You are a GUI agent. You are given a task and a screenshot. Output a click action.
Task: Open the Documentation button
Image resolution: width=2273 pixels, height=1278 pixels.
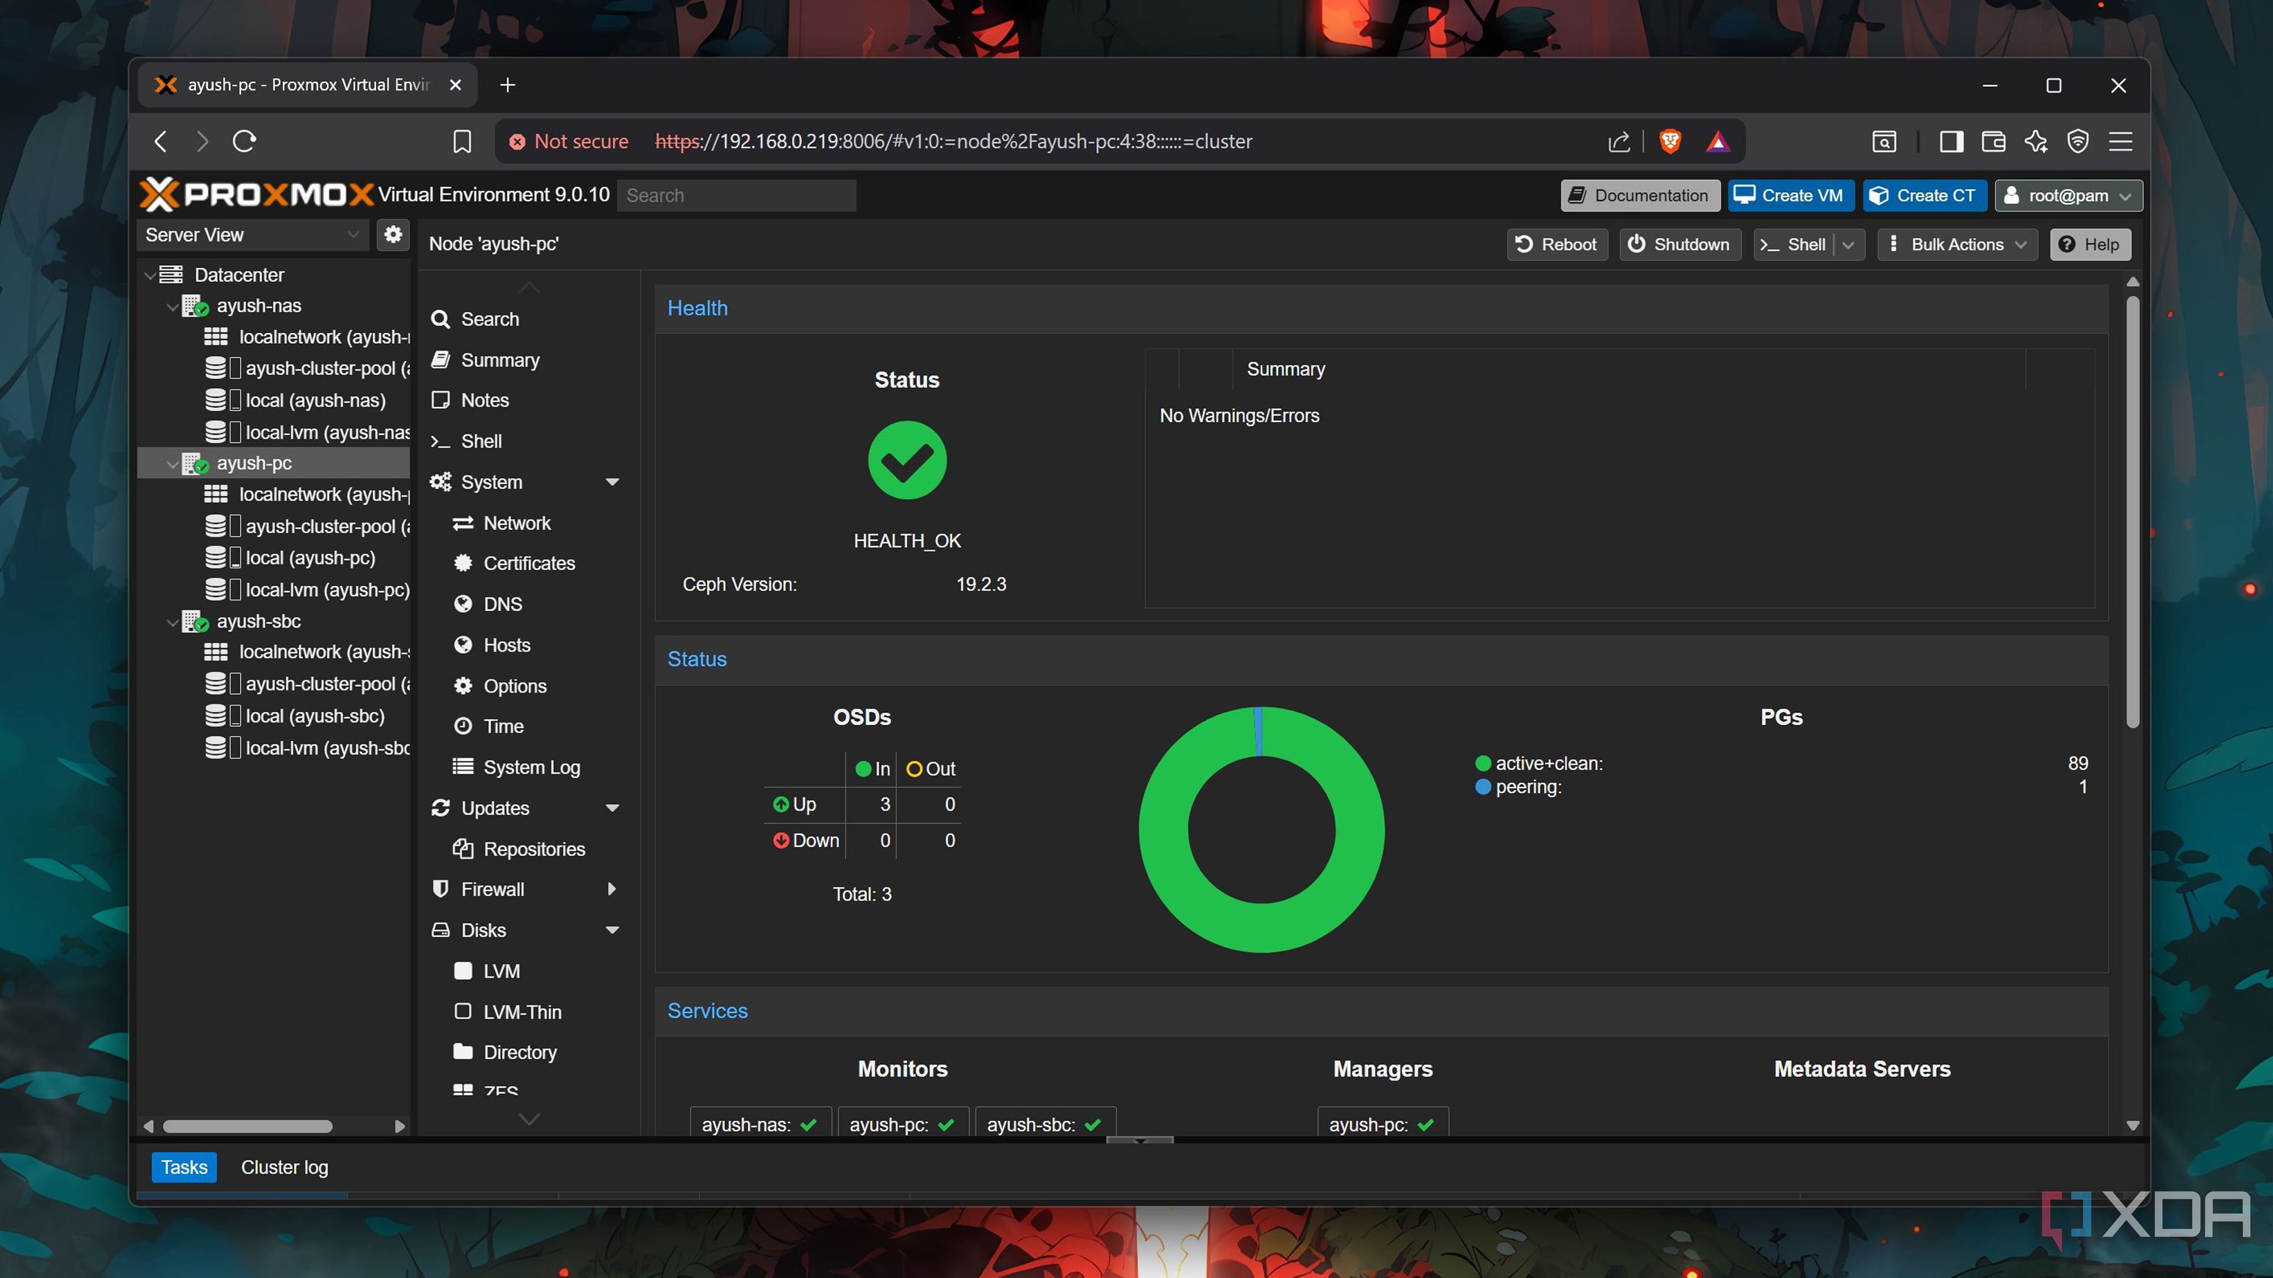1640,196
